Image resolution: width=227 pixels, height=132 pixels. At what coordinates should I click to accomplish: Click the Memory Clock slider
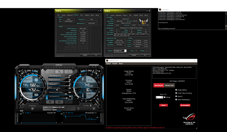59,94
